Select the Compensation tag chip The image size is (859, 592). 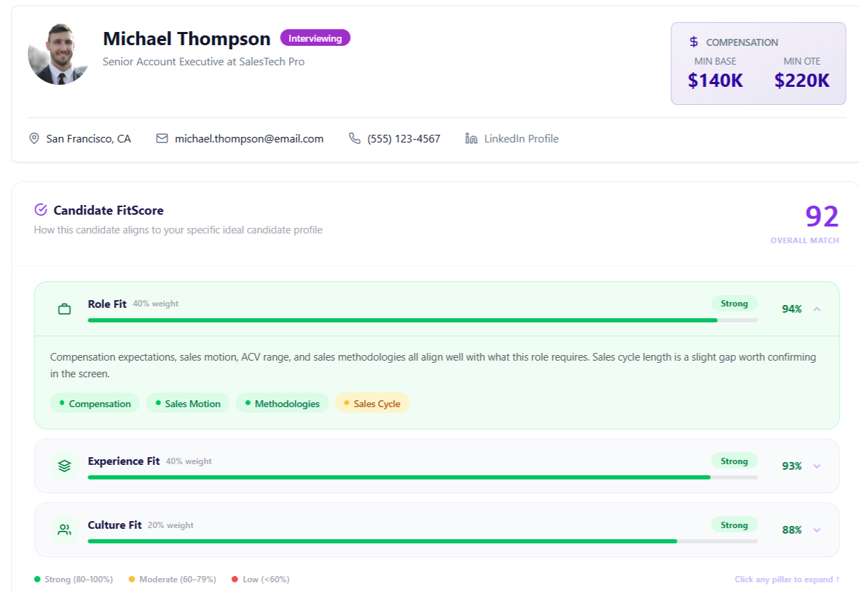click(95, 403)
